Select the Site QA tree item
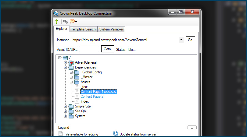247x137 pixels. click(81, 111)
